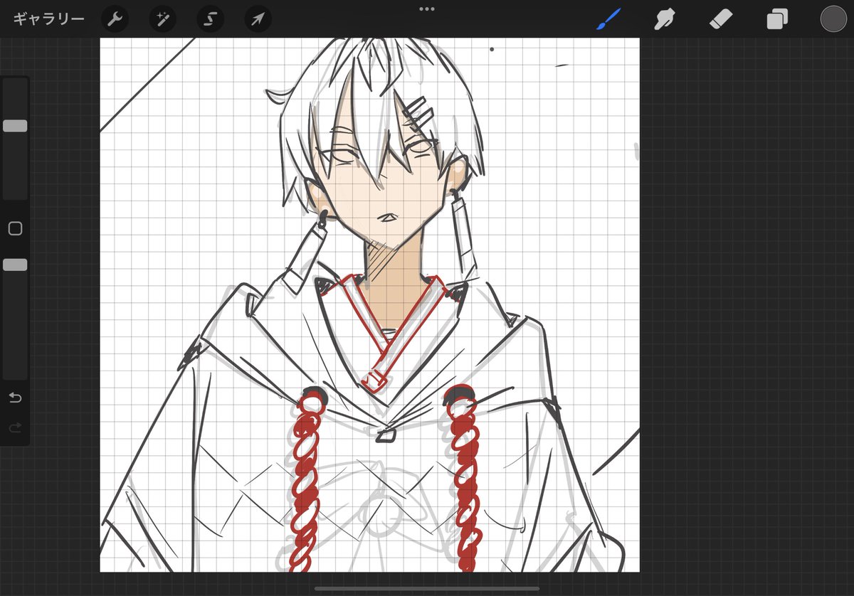Open the color picker circle
Screen dimensions: 854x596
click(833, 19)
